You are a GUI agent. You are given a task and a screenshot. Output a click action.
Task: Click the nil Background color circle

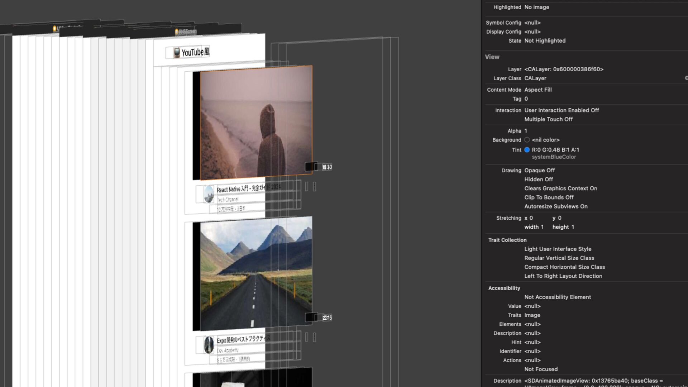click(527, 140)
